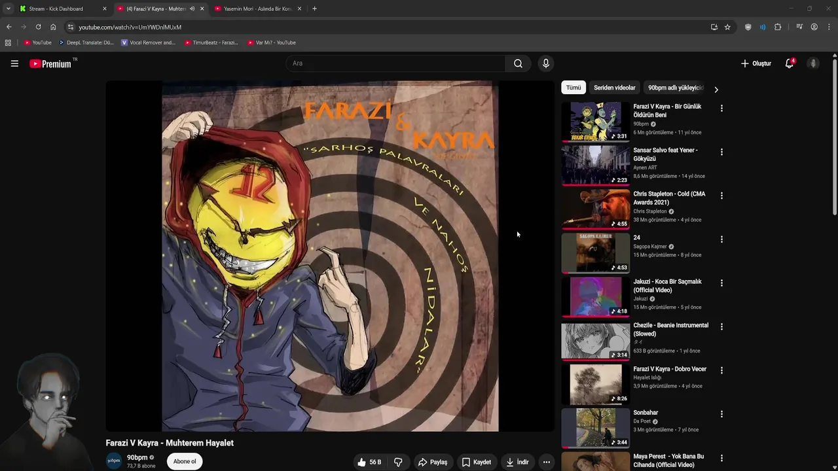Select the 90bpm adlı yükleyici chip

coord(674,88)
